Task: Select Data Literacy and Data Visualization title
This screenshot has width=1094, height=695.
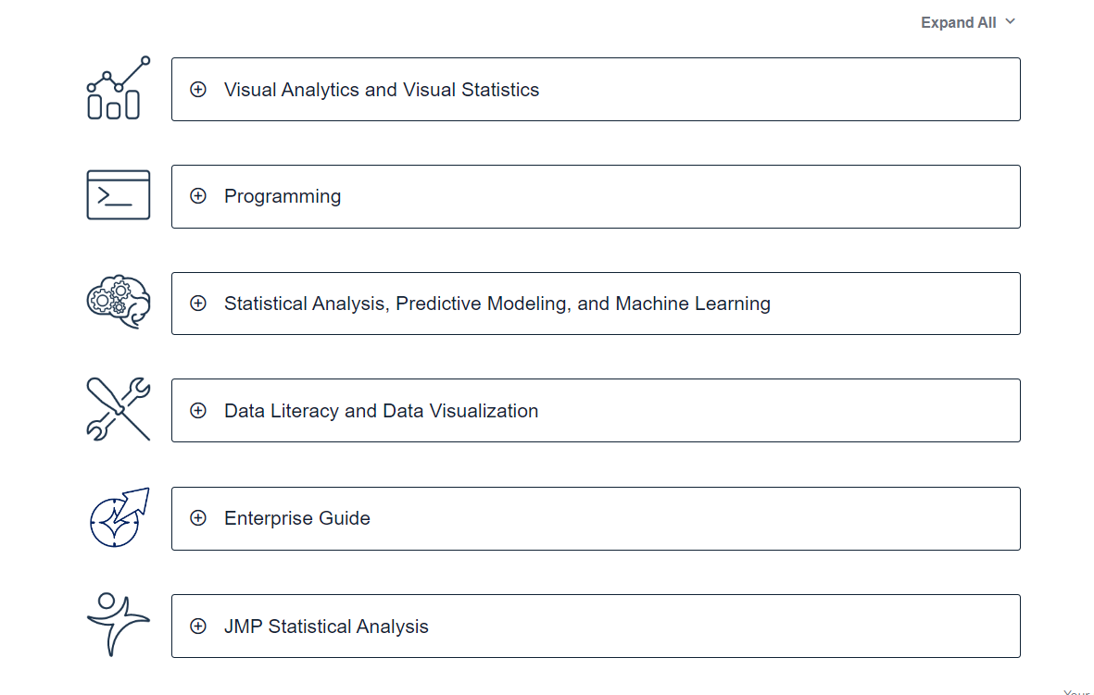Action: pyautogui.click(x=381, y=411)
